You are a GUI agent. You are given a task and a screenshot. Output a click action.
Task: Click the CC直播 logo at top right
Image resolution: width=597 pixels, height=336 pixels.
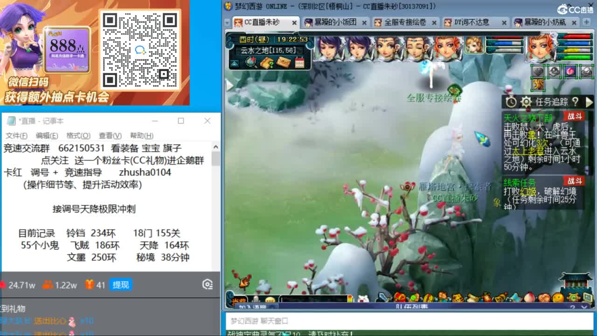pyautogui.click(x=575, y=9)
